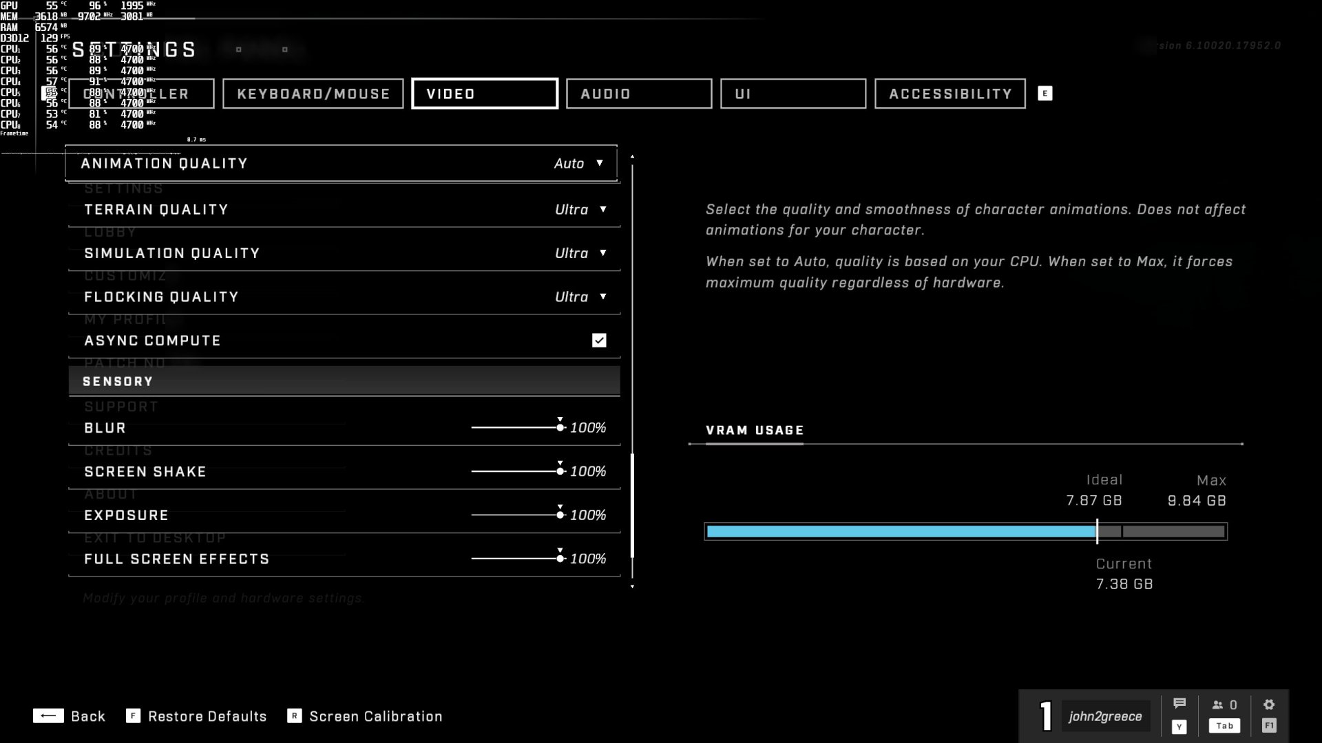Select Restore Defaults

[208, 716]
